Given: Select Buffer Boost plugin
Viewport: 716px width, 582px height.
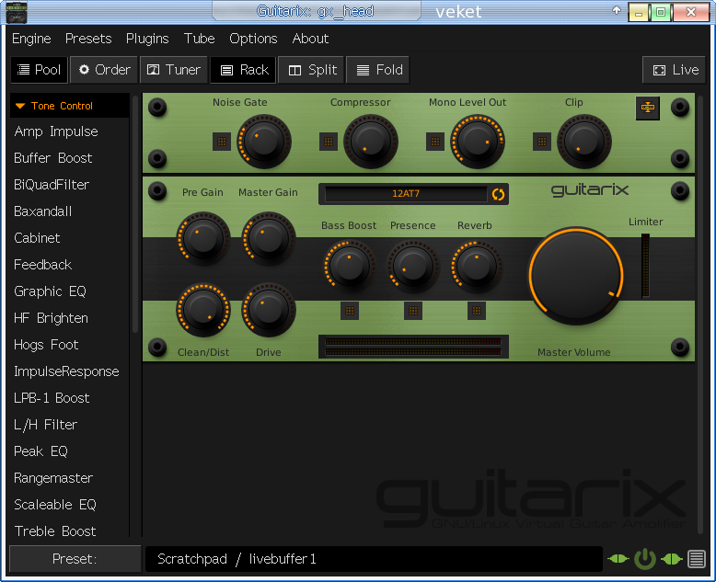Looking at the screenshot, I should tap(53, 158).
